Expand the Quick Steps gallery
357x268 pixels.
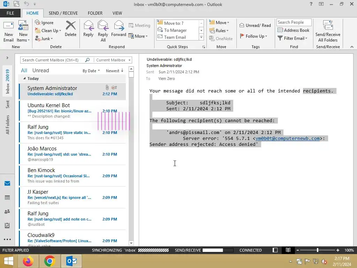pos(201,37)
